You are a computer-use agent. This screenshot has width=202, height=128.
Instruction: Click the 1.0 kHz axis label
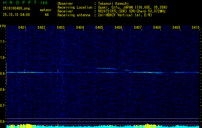pos(3,58)
